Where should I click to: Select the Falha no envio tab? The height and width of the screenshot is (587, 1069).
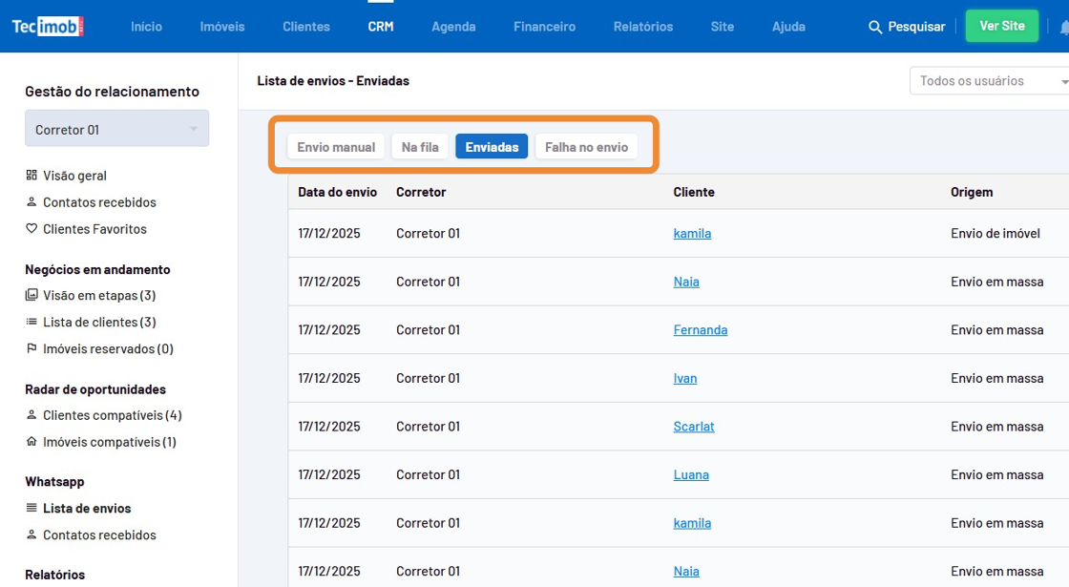pyautogui.click(x=586, y=147)
